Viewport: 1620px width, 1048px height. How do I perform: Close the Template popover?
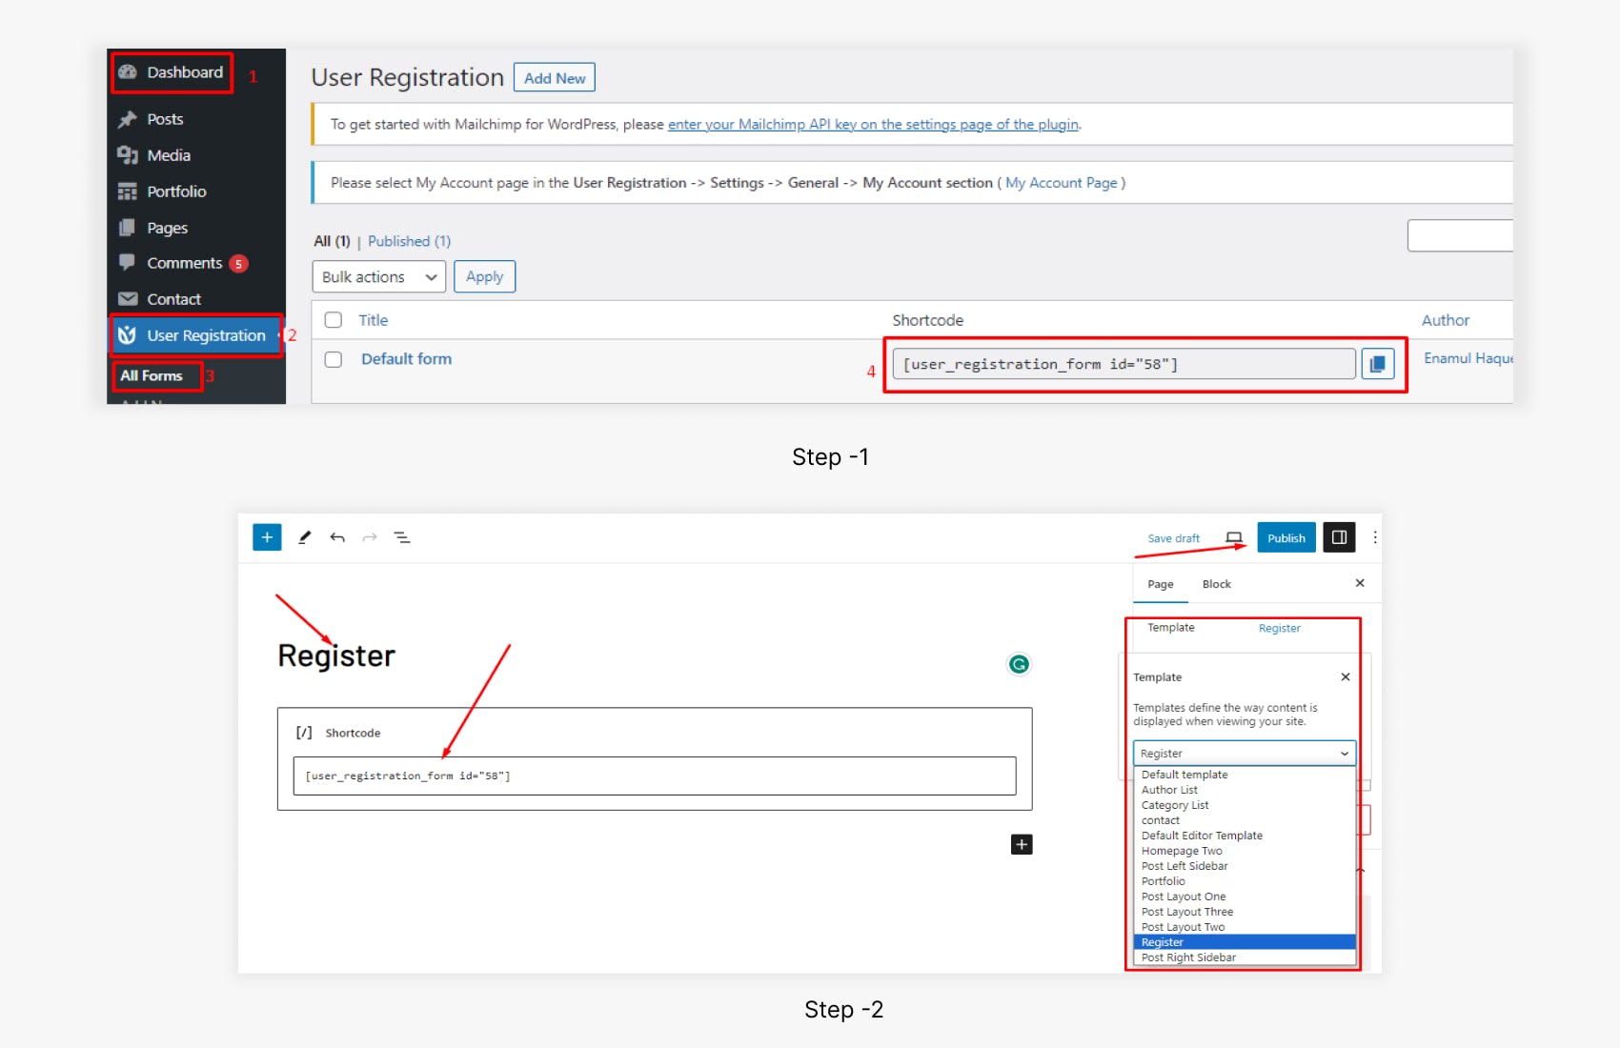click(1346, 677)
